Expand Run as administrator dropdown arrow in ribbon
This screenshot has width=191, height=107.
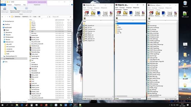[x=20, y=12]
